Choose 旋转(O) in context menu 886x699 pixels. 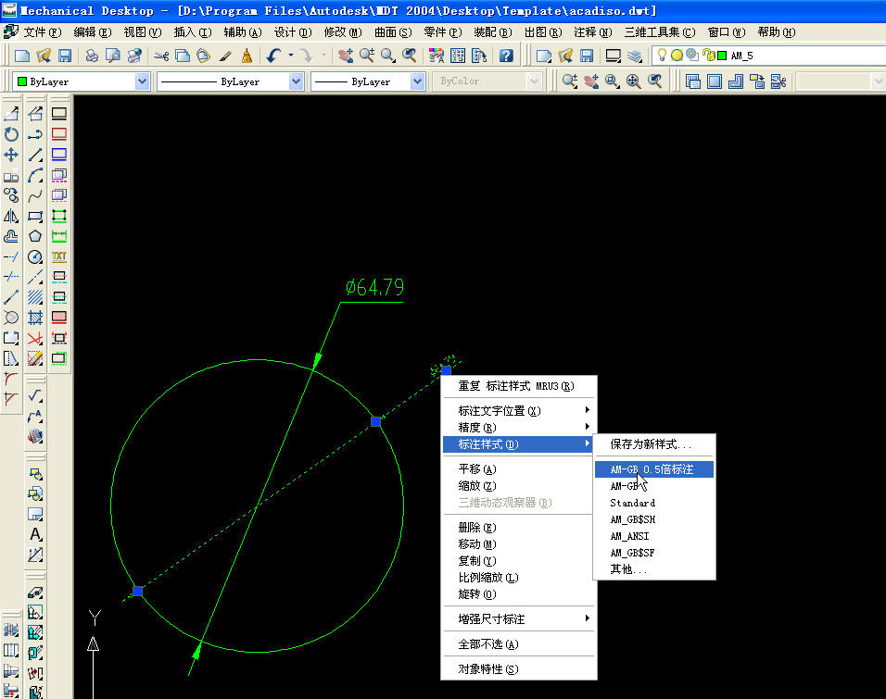(x=519, y=594)
